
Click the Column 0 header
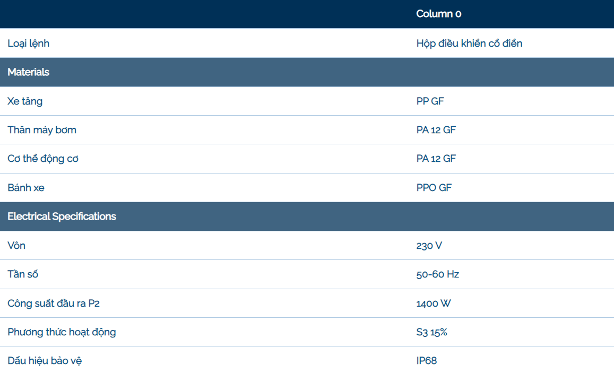tap(438, 14)
